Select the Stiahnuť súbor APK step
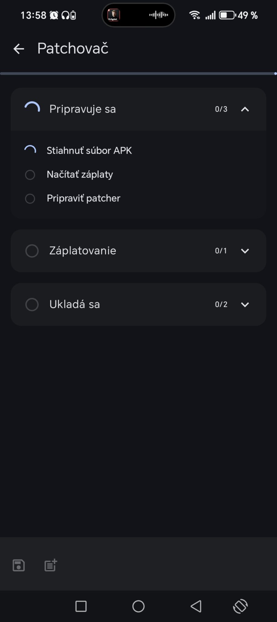This screenshot has width=277, height=622. click(89, 151)
